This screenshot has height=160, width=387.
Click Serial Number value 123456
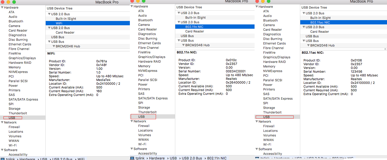click(x=357, y=72)
